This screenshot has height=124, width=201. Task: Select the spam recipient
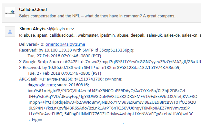point(42,35)
